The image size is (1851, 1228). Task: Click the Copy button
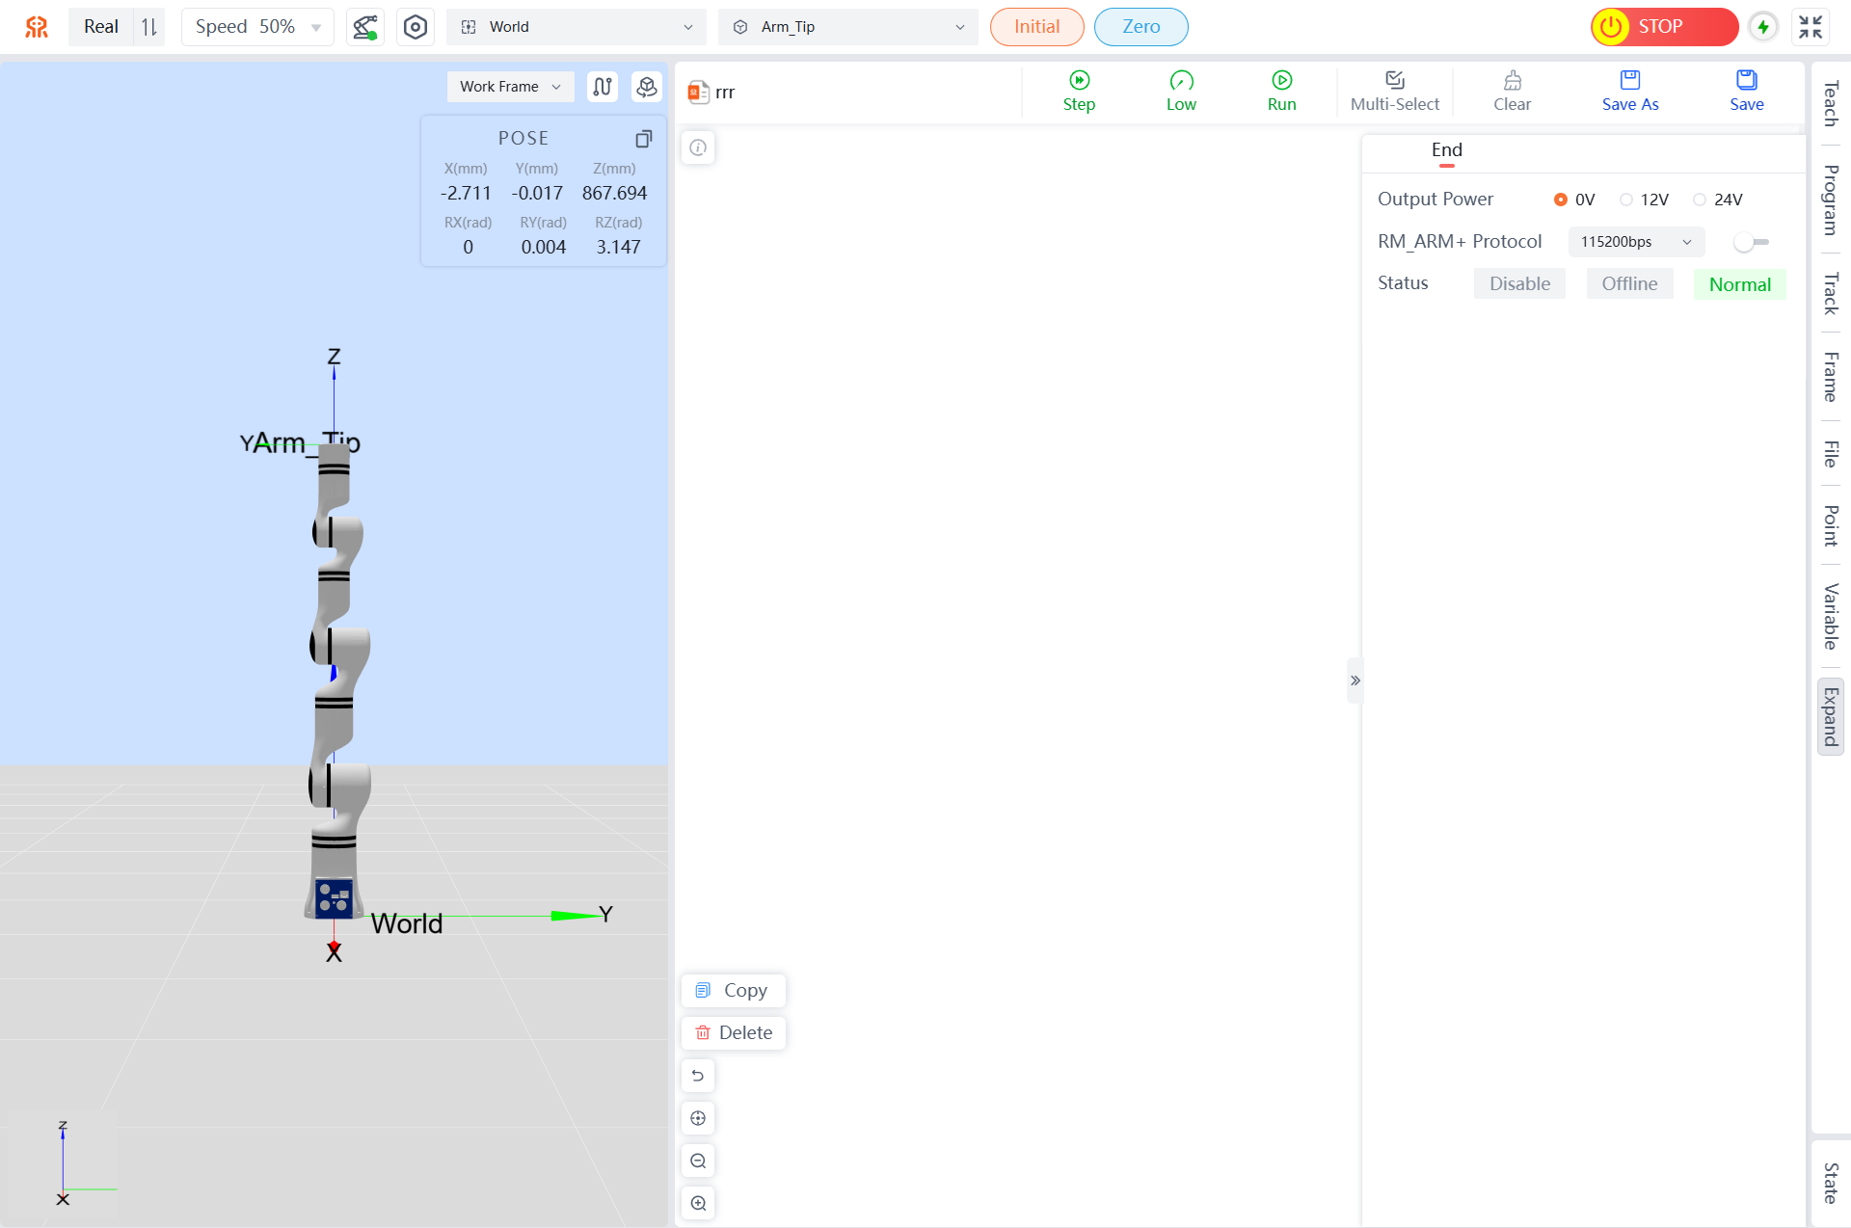click(734, 991)
